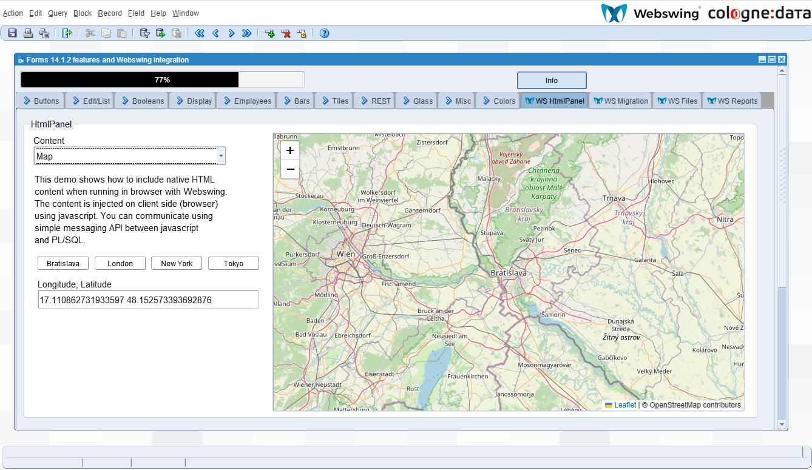812x470 pixels.
Task: Click the 77% progress bar
Action: [162, 80]
